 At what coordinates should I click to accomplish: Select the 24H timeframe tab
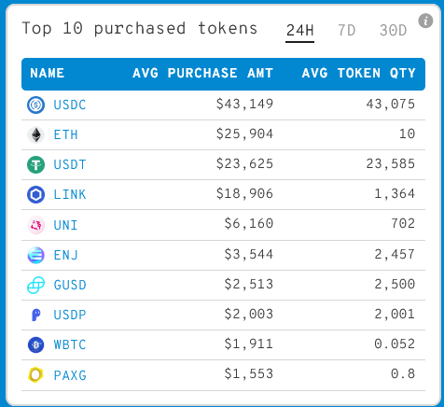pyautogui.click(x=299, y=31)
